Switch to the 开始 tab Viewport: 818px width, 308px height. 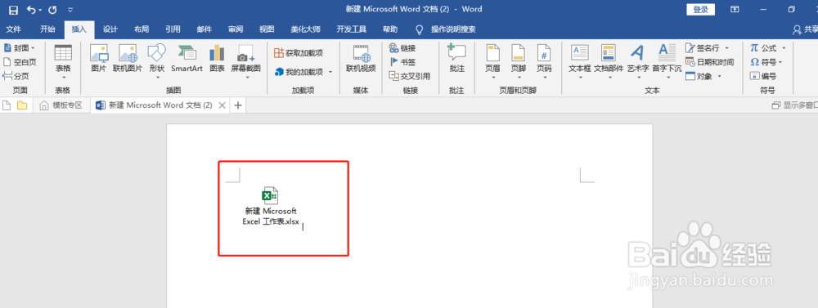(47, 29)
